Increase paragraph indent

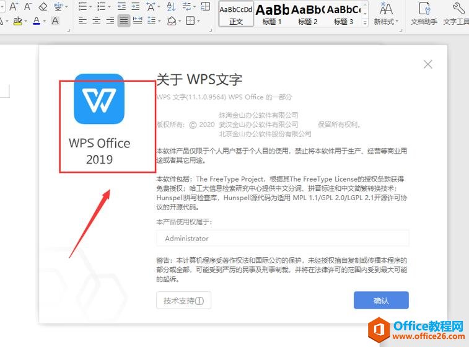[136, 6]
